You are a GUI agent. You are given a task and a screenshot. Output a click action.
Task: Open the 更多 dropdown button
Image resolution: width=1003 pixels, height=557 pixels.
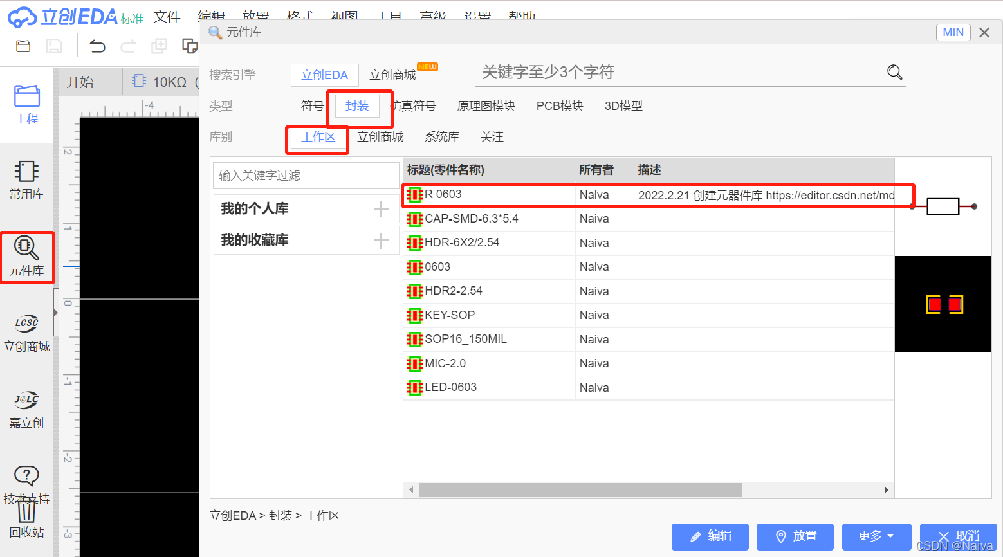point(876,536)
